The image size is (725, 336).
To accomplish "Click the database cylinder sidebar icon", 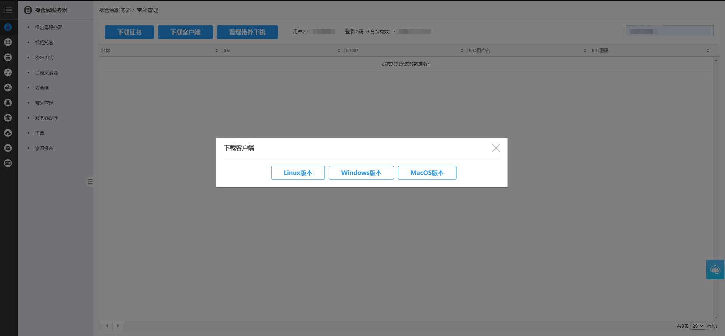I will coord(8,103).
